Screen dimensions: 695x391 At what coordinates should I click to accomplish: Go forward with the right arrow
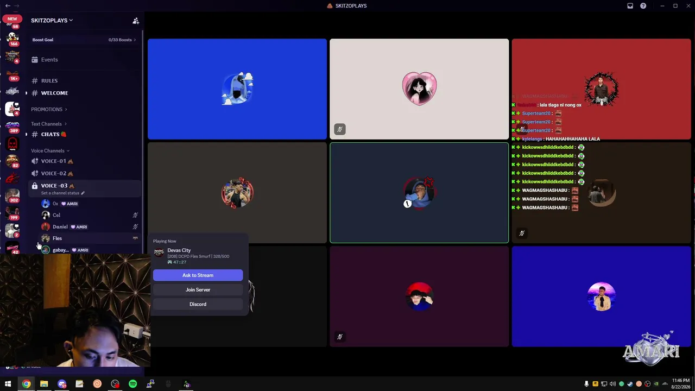(x=17, y=6)
